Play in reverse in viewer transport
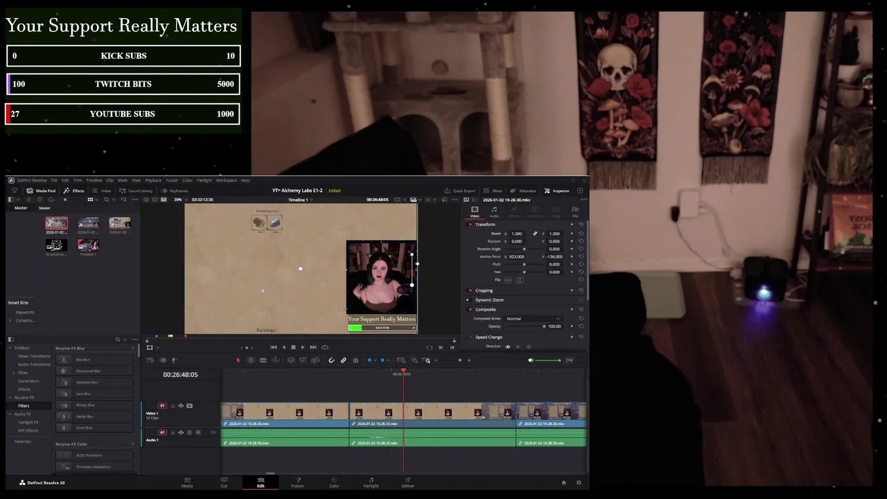The image size is (887, 499). pos(283,347)
